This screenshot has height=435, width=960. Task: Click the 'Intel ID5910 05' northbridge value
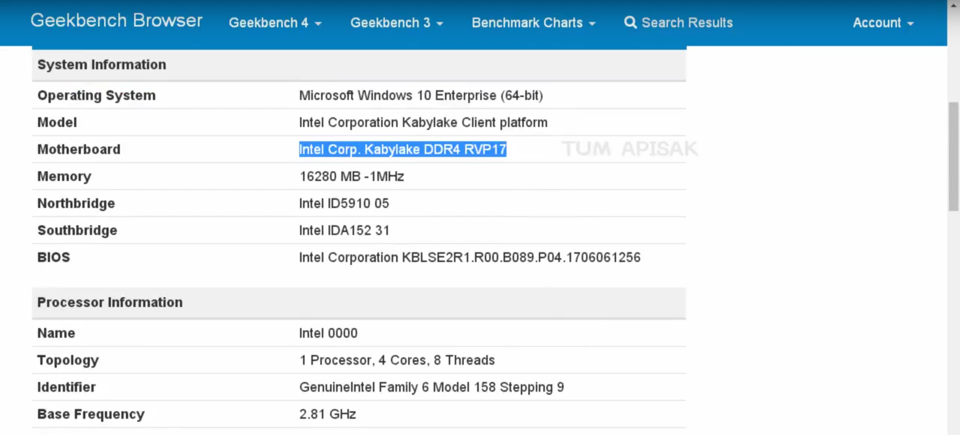pyautogui.click(x=344, y=203)
